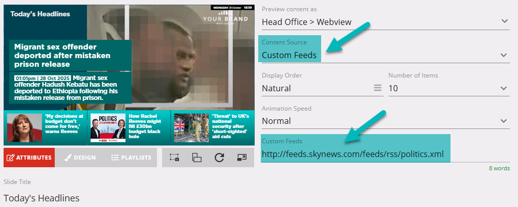The width and height of the screenshot is (518, 207).
Task: Click the refresh preview icon
Action: pyautogui.click(x=219, y=158)
